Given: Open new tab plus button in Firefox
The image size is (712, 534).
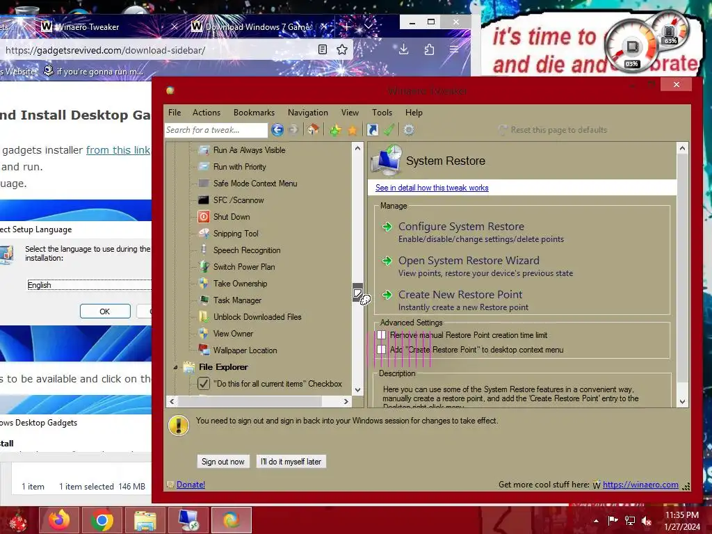Looking at the screenshot, I should pyautogui.click(x=346, y=26).
